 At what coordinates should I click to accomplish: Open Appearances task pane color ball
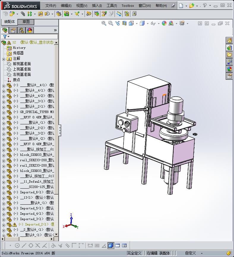[x=230, y=69]
